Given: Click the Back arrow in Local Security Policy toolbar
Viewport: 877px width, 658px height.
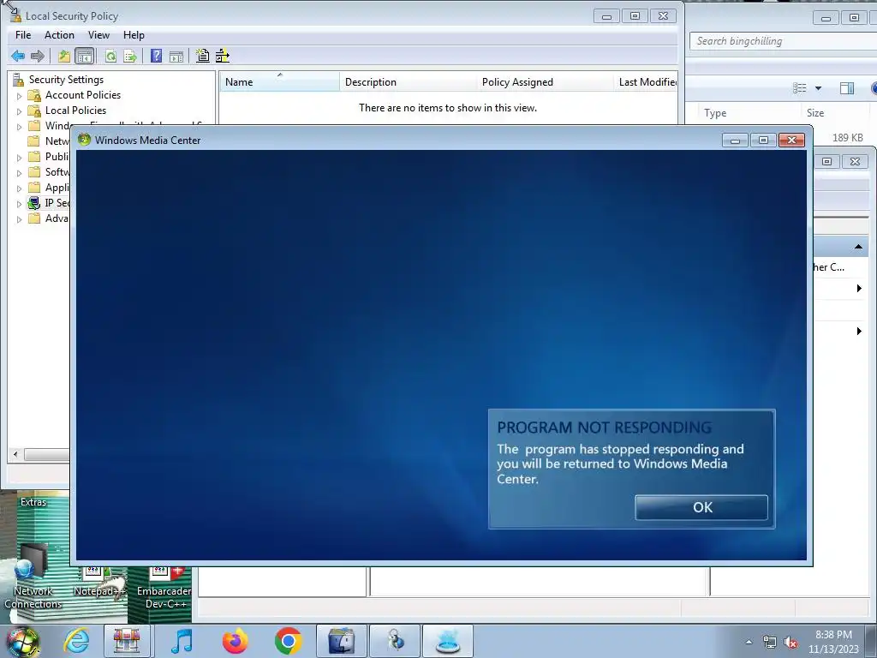Looking at the screenshot, I should (18, 56).
